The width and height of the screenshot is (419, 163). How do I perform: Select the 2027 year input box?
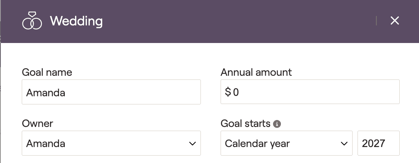coord(379,143)
